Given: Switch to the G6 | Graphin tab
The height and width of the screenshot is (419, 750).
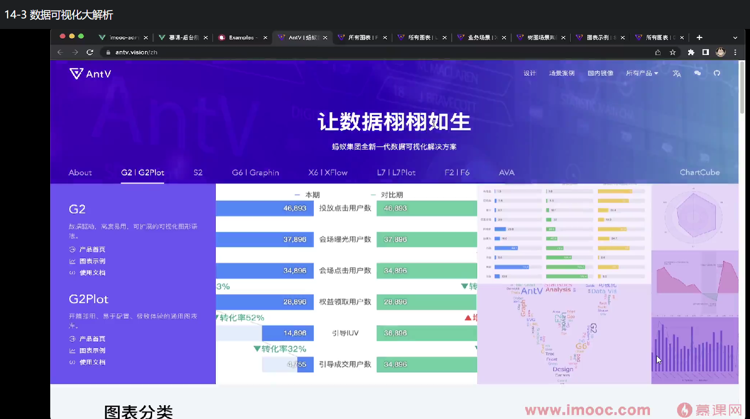Looking at the screenshot, I should (x=255, y=172).
